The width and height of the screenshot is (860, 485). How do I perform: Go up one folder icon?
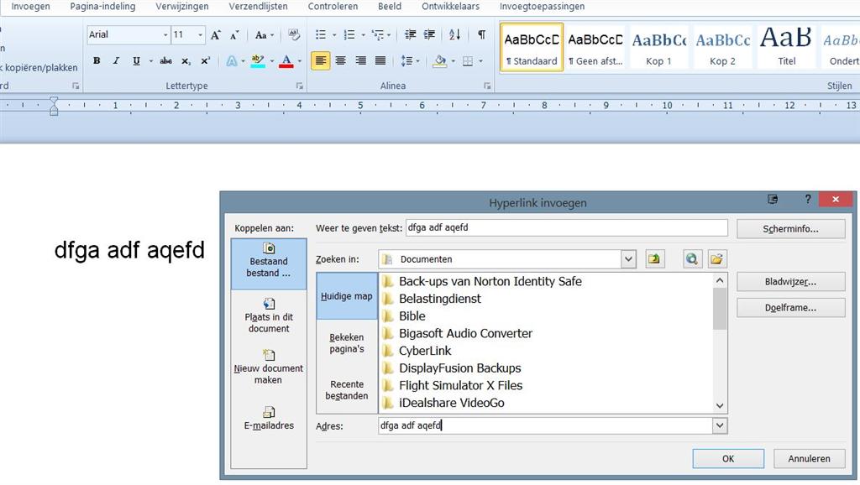(653, 259)
